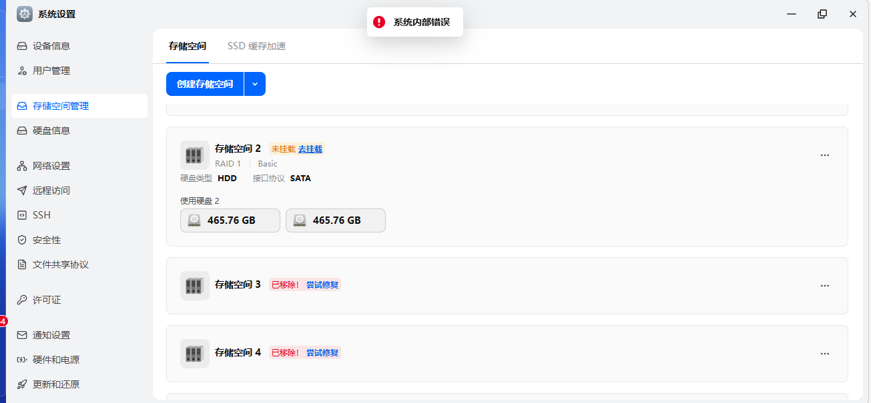Click the 已移除! label on 存储空间 4
Viewport: 871px width, 403px height.
tap(286, 353)
